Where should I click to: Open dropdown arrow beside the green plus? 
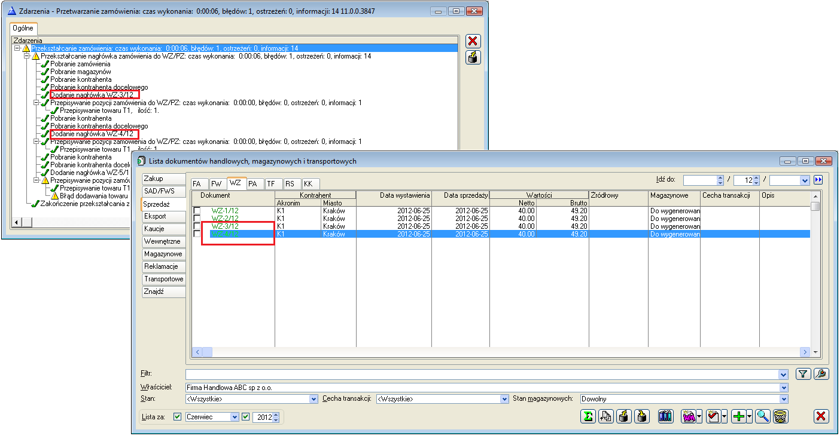pyautogui.click(x=750, y=416)
